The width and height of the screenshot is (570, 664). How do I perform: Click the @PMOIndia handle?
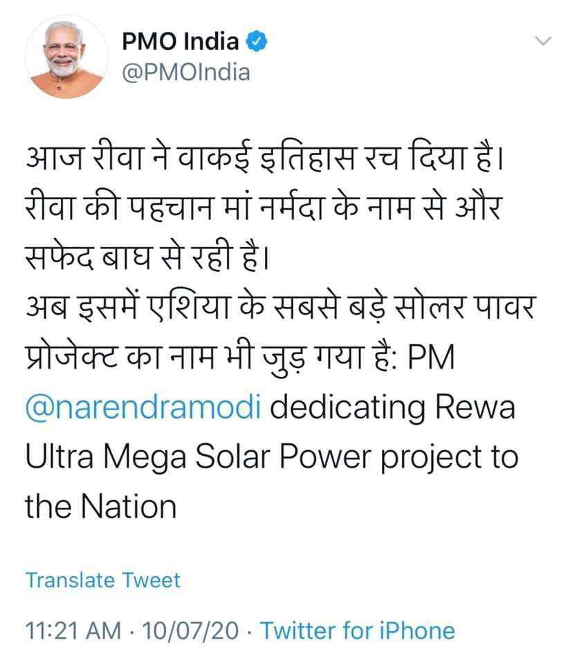click(186, 73)
